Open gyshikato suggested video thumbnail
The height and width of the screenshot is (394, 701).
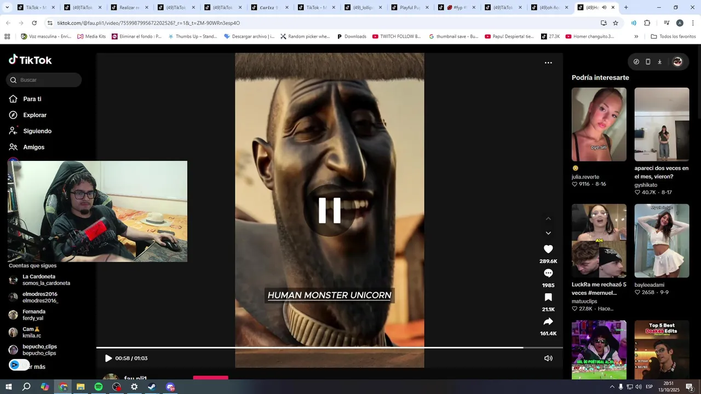coord(662,124)
